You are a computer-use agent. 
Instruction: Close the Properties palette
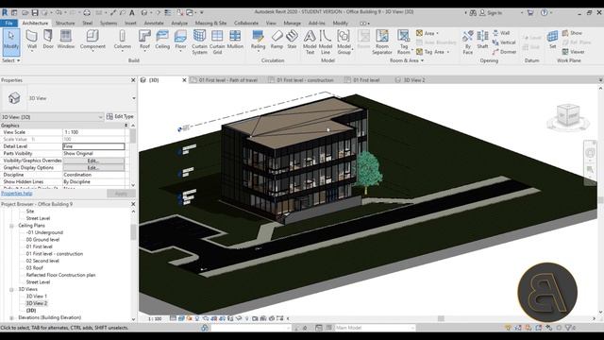pyautogui.click(x=133, y=80)
